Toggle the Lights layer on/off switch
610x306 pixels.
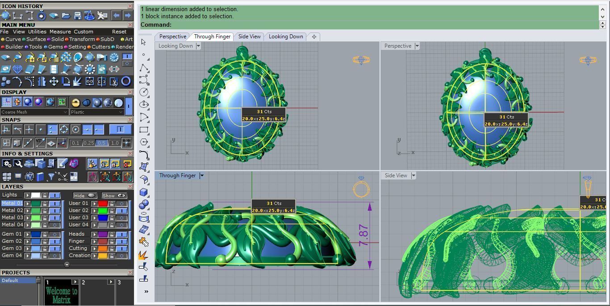(x=54, y=195)
